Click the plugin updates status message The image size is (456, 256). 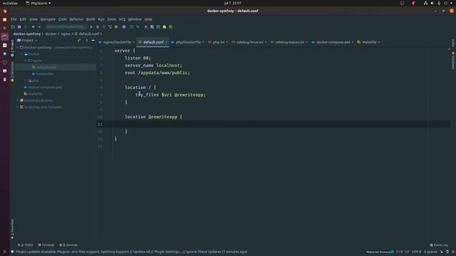(131, 252)
